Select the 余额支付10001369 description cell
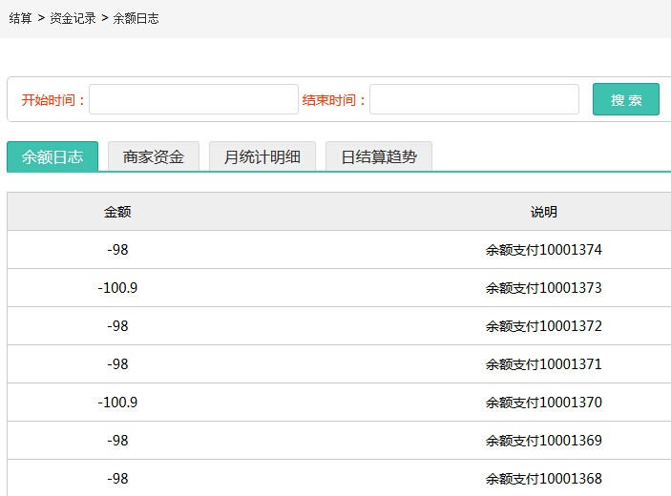 (x=543, y=441)
